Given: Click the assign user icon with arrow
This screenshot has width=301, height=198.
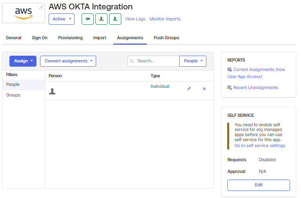Looking at the screenshot, I should 101,19.
